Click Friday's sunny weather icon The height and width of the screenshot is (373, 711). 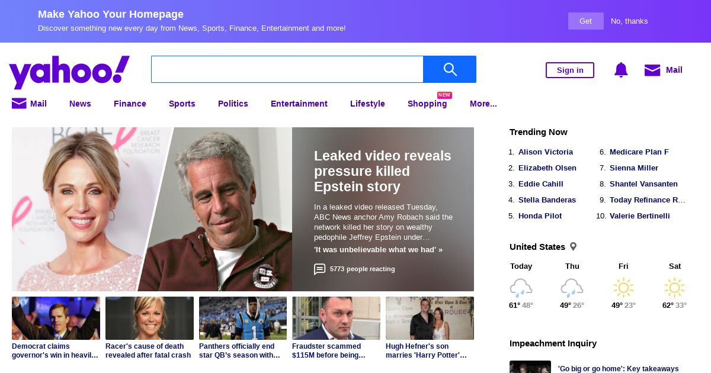(x=623, y=288)
